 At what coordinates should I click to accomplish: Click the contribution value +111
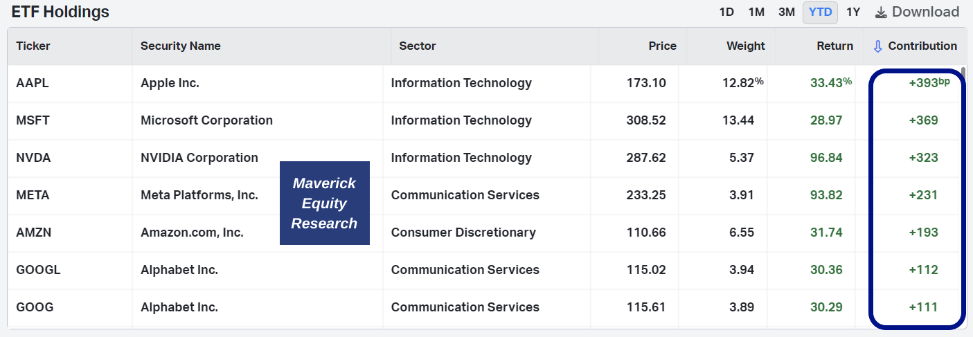923,307
